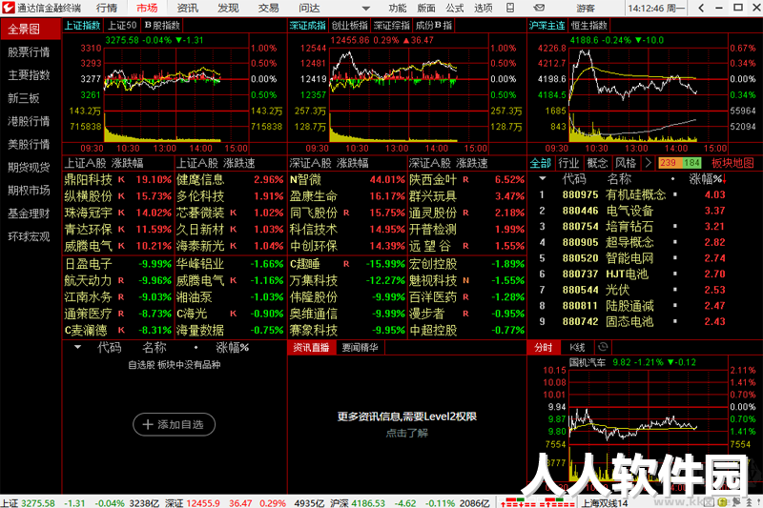Viewport: 763px width, 508px height.
Task: Click the 添加自选 button
Action: (175, 424)
